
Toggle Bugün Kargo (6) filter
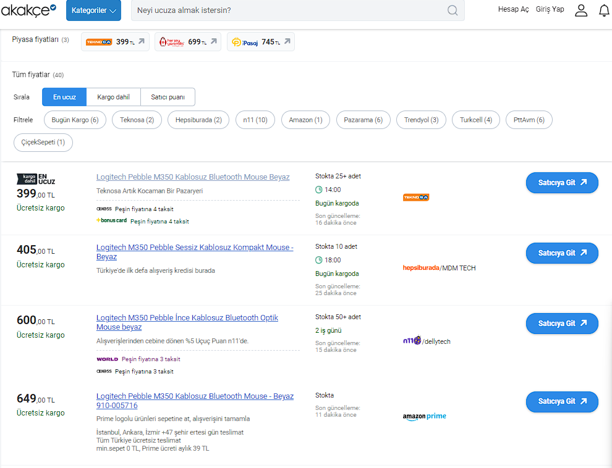[x=75, y=120]
